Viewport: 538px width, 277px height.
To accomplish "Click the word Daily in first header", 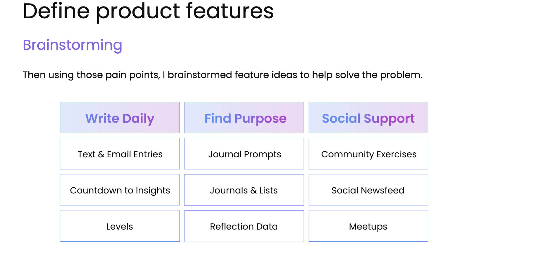I will pyautogui.click(x=138, y=119).
